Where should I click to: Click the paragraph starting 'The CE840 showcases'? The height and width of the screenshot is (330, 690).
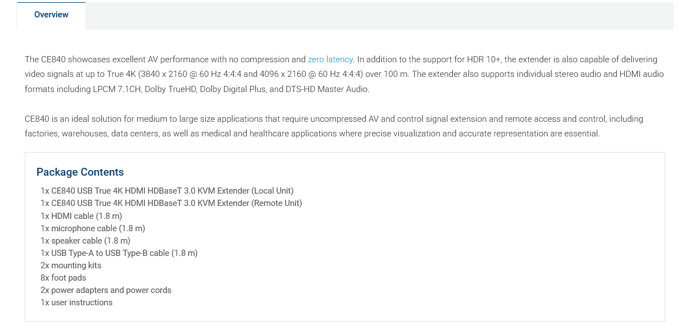[x=344, y=74]
